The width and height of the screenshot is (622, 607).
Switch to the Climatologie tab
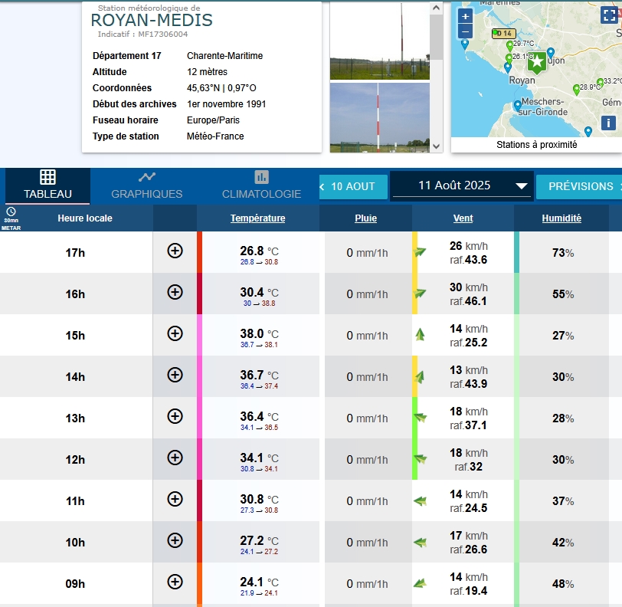[x=261, y=185]
